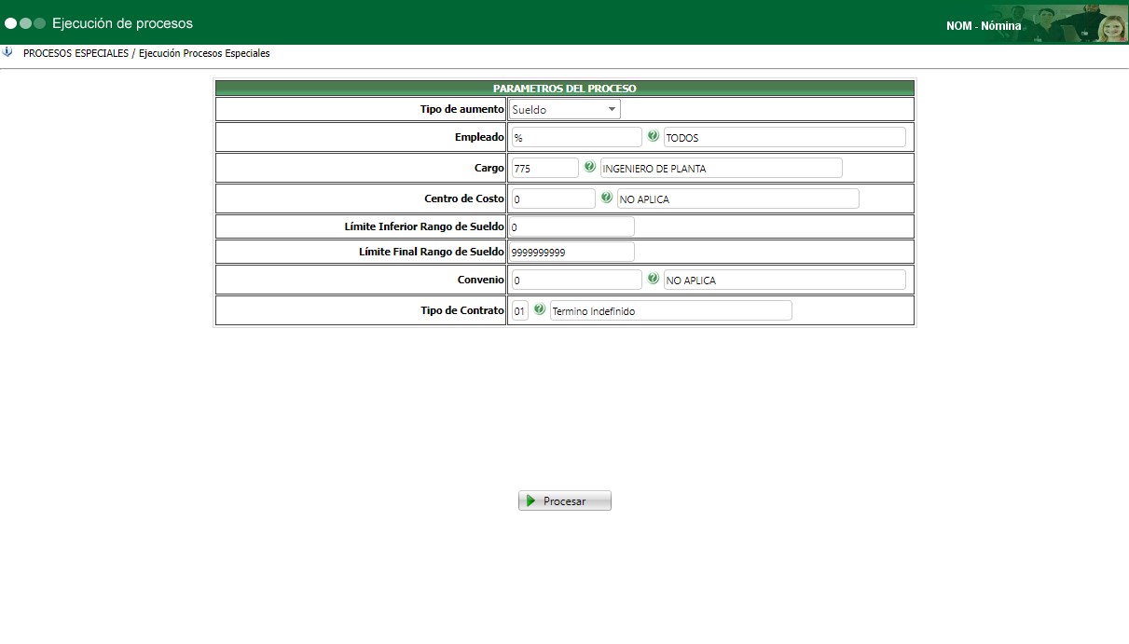Click the PROCESOS ESPECIALES breadcrumb text
The image size is (1129, 644).
click(76, 53)
